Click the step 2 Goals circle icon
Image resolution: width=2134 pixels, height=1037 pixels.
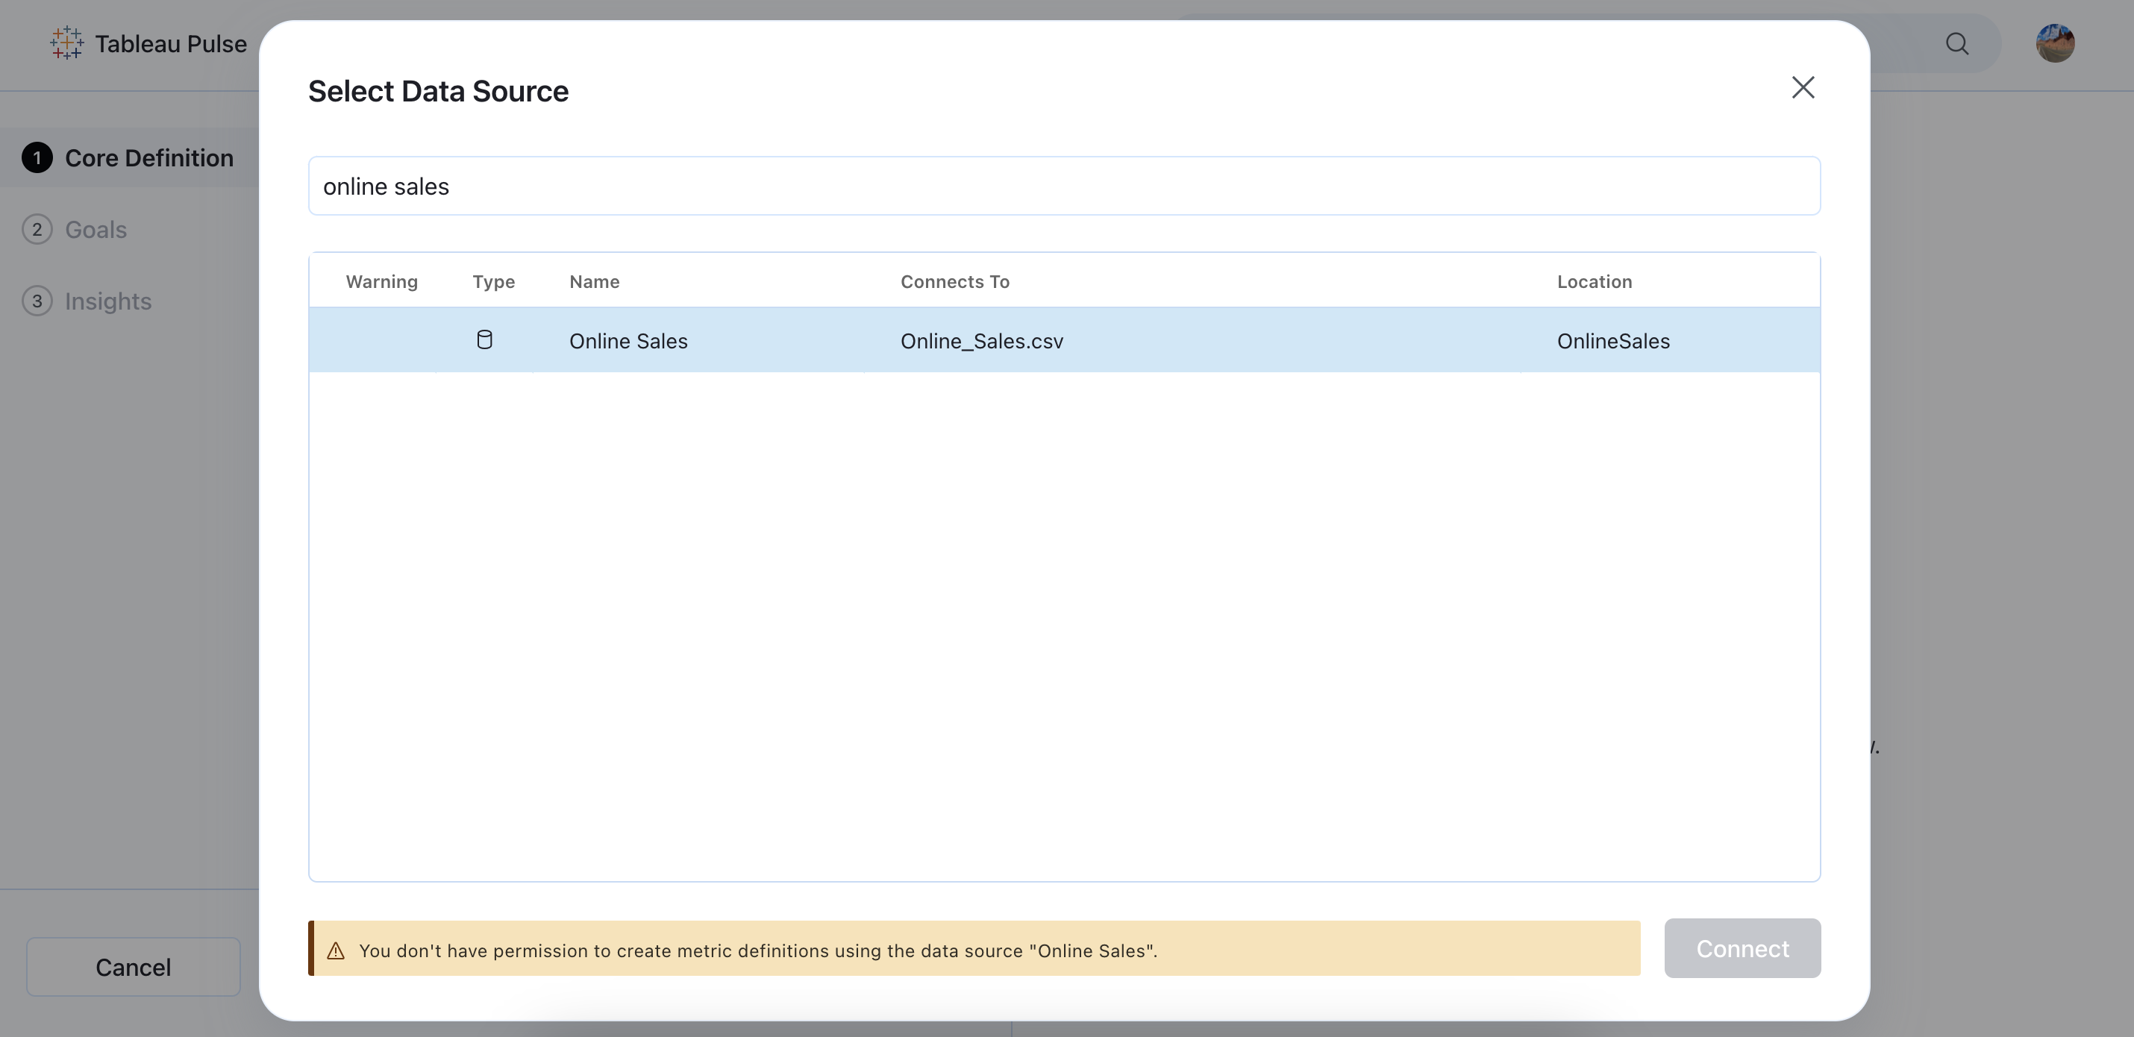click(37, 230)
